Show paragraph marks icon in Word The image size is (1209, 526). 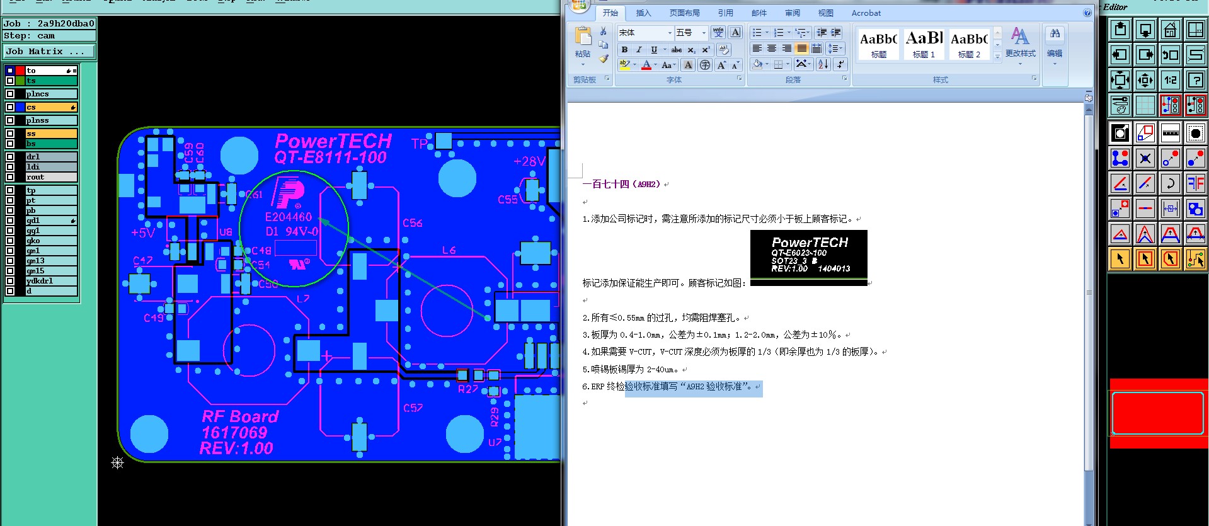[840, 64]
